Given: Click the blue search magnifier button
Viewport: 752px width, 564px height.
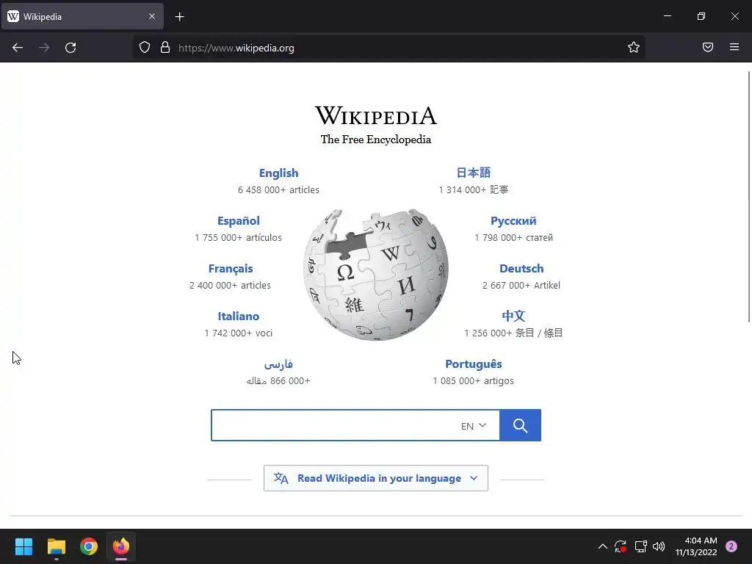Looking at the screenshot, I should (x=521, y=425).
